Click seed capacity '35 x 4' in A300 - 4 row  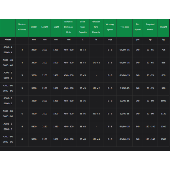[x=83, y=50]
